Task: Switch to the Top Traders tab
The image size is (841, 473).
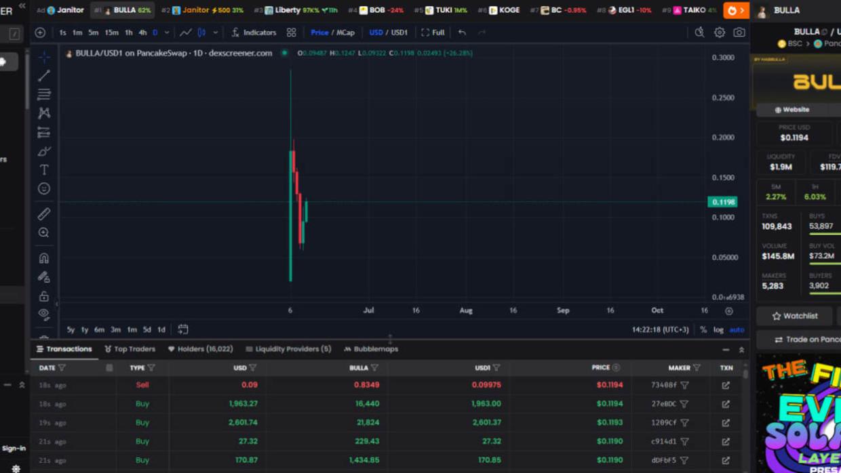Action: tap(130, 349)
